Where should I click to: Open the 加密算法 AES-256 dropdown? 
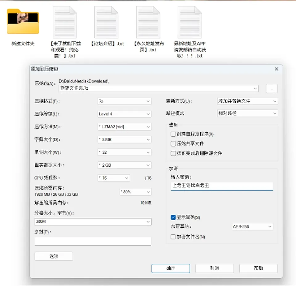click(x=253, y=227)
